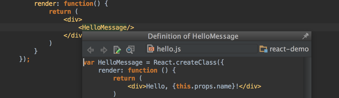Open definition source in editor
The height and width of the screenshot is (98, 339).
point(117,50)
